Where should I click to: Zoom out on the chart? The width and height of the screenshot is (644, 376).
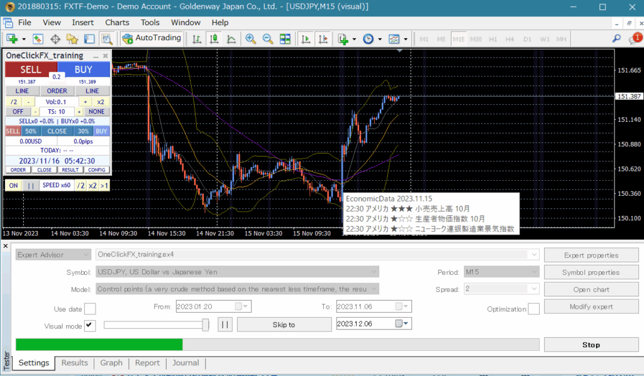click(267, 39)
